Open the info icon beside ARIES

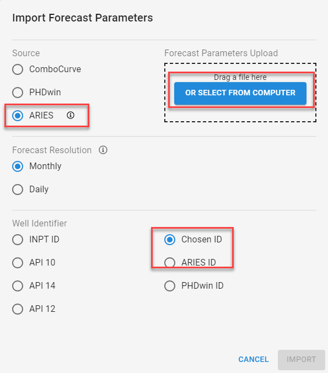click(71, 115)
